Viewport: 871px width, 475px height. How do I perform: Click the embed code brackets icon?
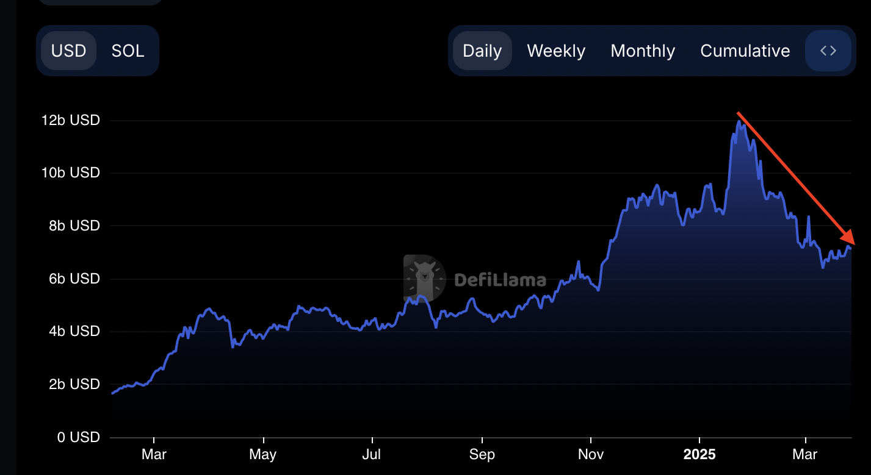[828, 51]
